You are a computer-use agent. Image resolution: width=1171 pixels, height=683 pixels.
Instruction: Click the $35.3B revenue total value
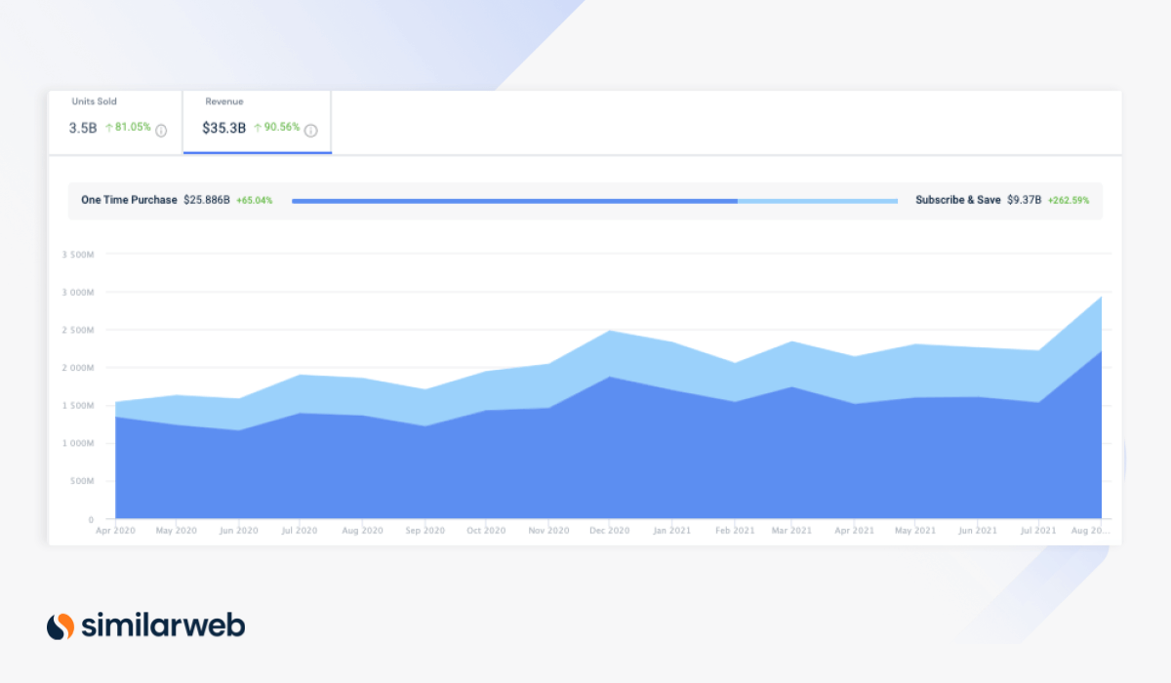pyautogui.click(x=223, y=128)
